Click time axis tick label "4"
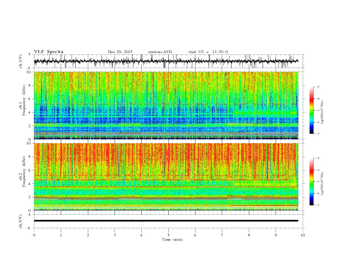 click(141, 235)
